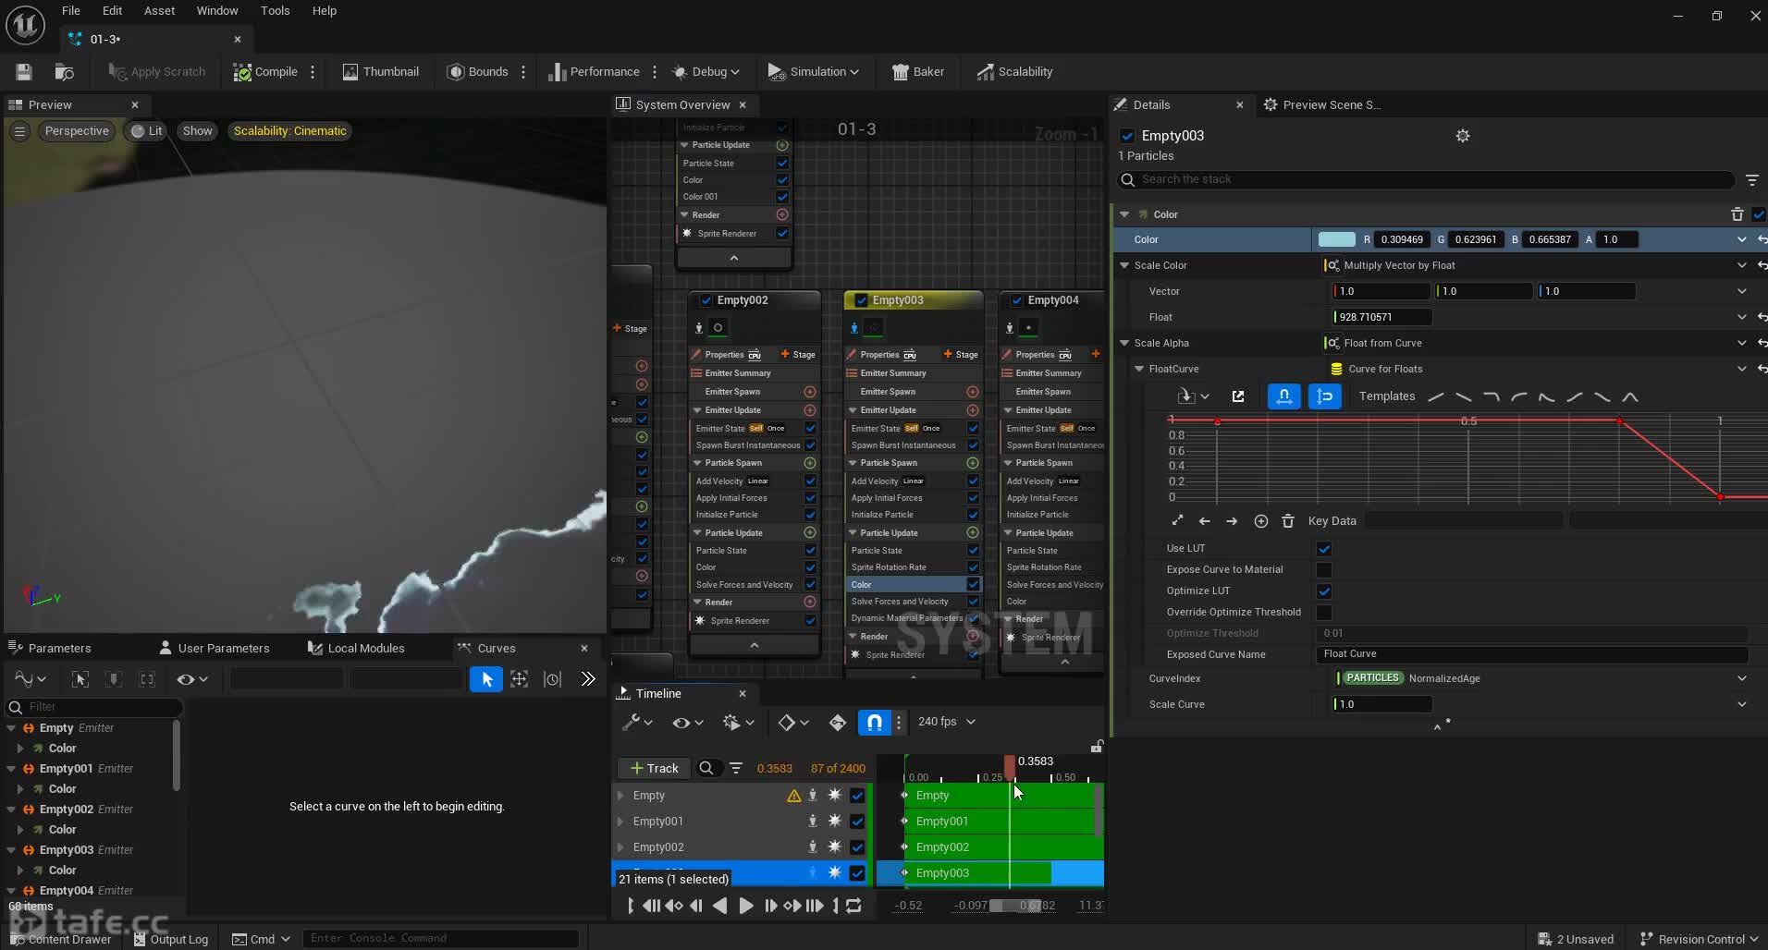This screenshot has width=1768, height=950.
Task: Play the timeline forward
Action: [x=745, y=907]
